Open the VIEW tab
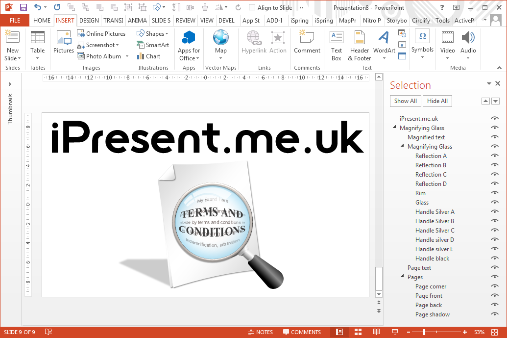The image size is (507, 338). 207,21
